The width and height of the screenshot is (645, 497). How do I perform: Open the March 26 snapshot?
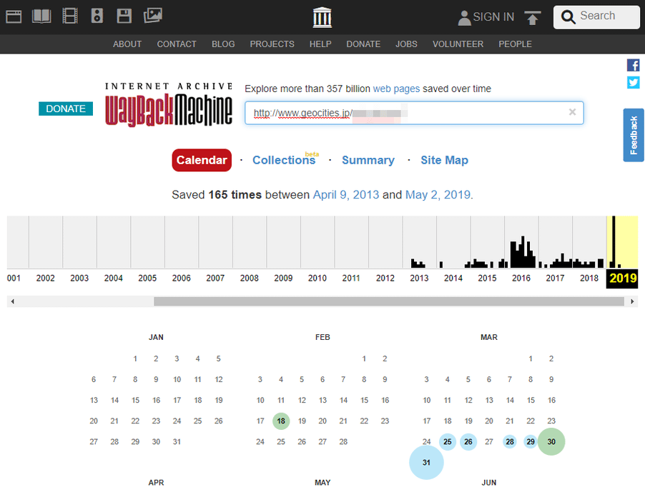[468, 442]
